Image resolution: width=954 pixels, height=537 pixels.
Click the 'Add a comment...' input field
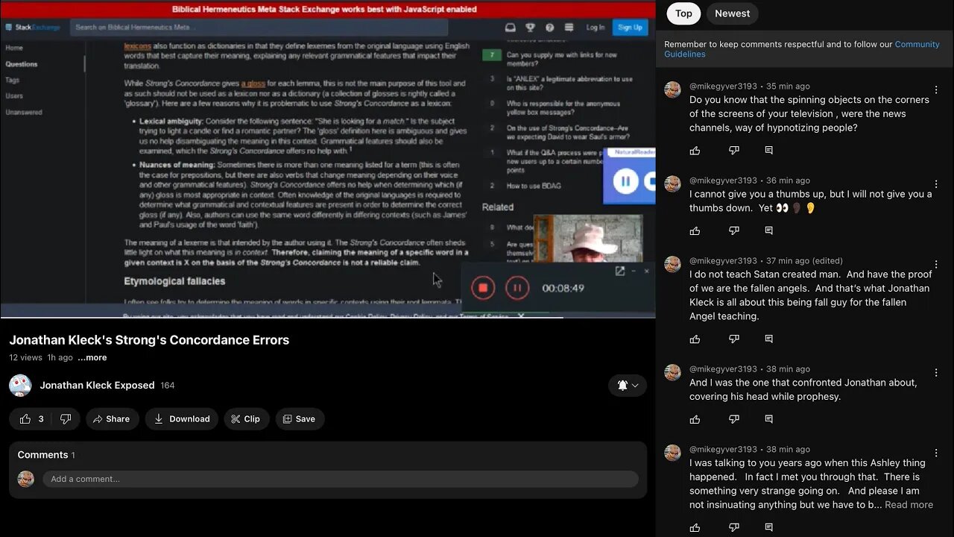pyautogui.click(x=340, y=479)
